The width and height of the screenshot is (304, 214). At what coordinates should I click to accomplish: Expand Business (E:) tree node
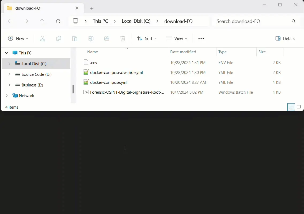(9, 85)
